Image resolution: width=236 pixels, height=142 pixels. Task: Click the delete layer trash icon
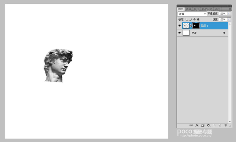click(226, 125)
